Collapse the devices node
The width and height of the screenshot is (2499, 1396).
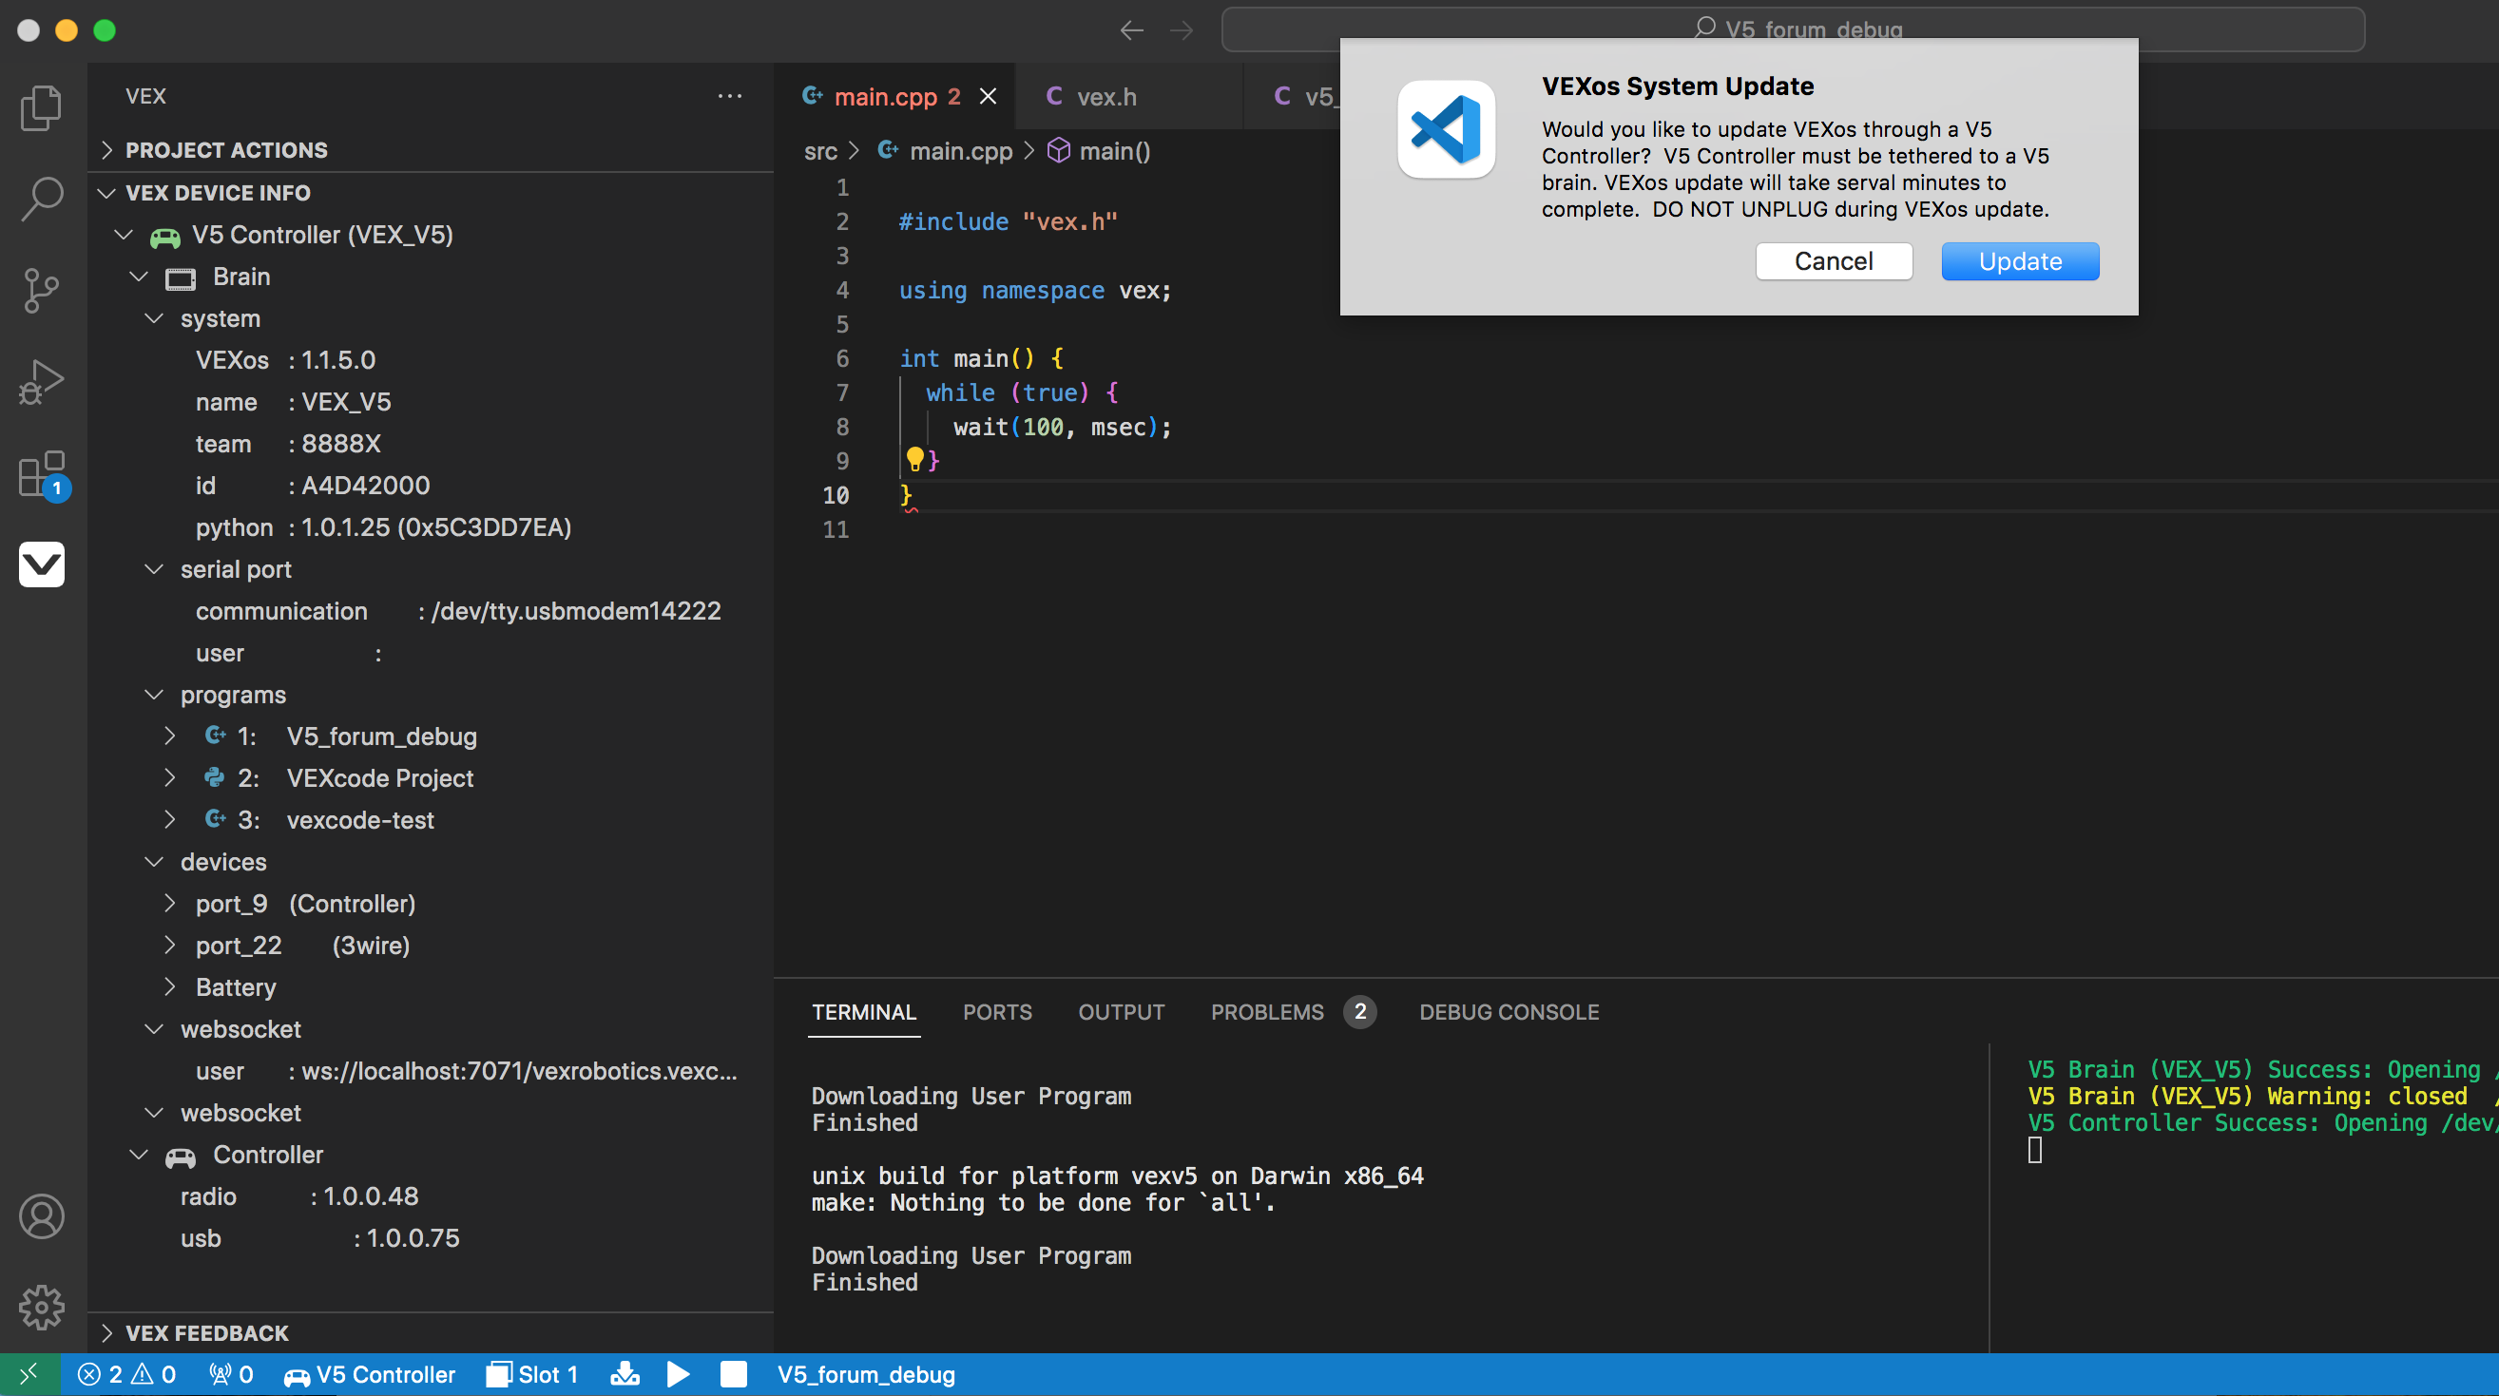(x=154, y=862)
